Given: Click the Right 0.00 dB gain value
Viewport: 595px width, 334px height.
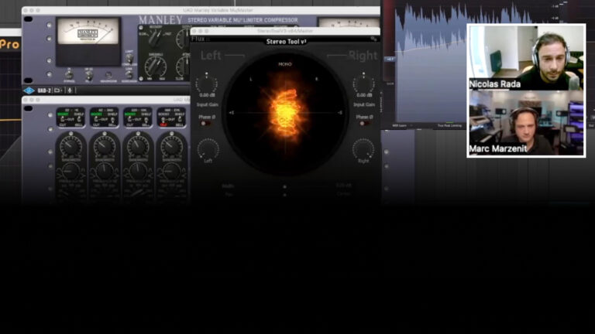Looking at the screenshot, I should point(364,95).
